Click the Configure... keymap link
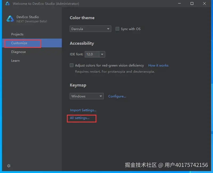 (117, 96)
